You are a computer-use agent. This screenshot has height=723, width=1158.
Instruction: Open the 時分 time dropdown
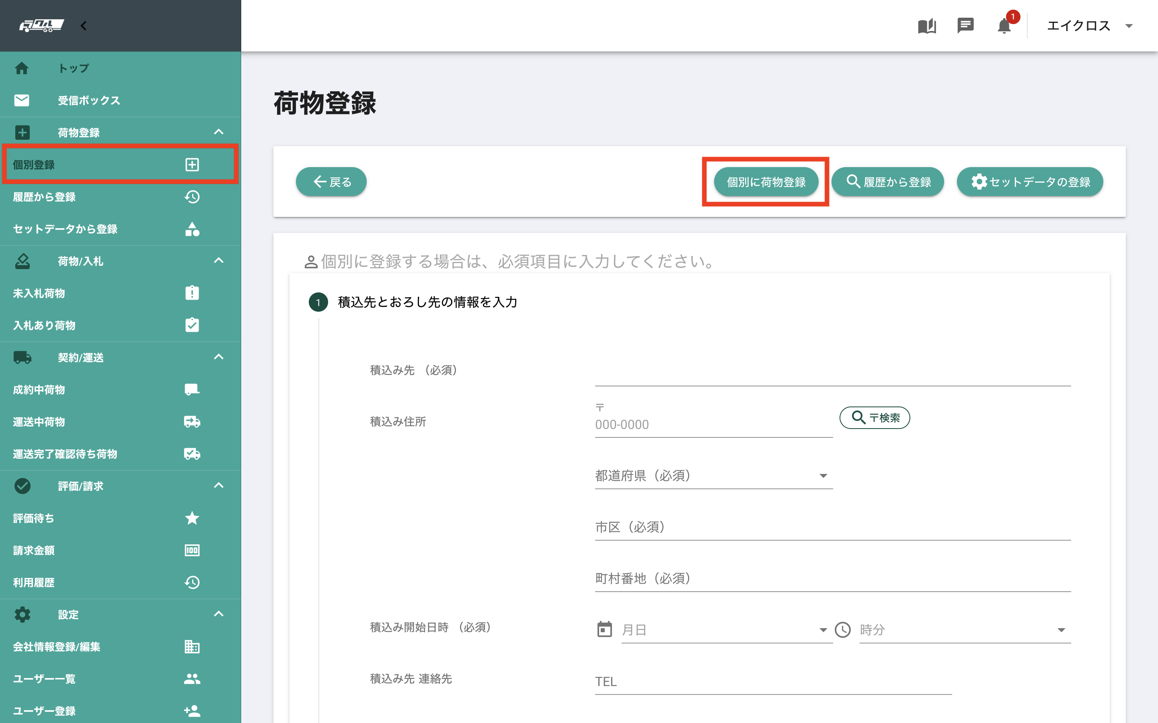tap(965, 630)
